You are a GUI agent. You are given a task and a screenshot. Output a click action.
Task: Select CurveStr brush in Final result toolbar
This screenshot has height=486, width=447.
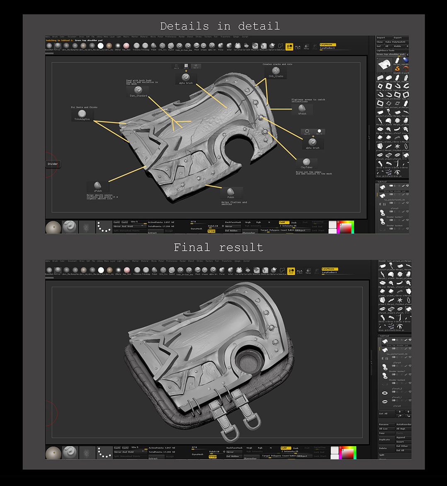[248, 270]
